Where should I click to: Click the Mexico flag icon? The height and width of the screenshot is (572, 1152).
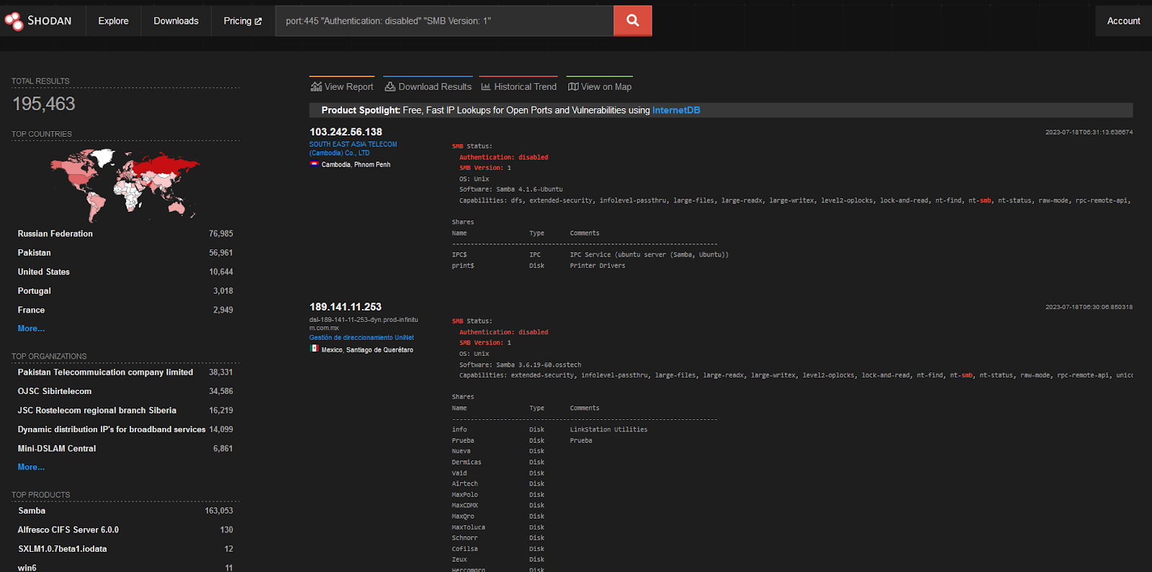[x=314, y=349]
